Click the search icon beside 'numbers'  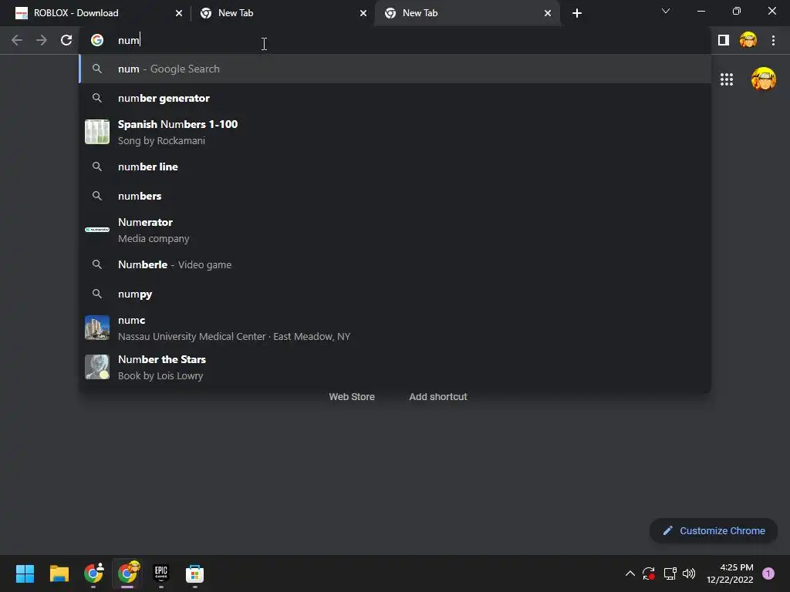(97, 196)
